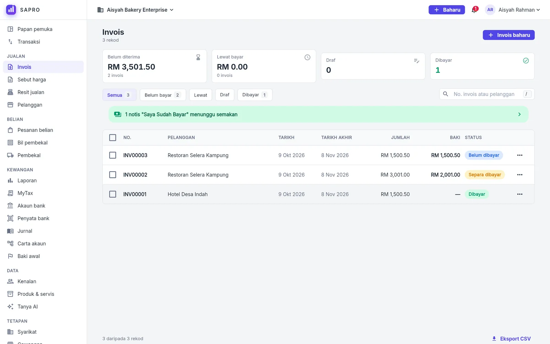Screen dimensions: 550x344
Task: Open more actions for INV00002
Action: click(x=520, y=175)
